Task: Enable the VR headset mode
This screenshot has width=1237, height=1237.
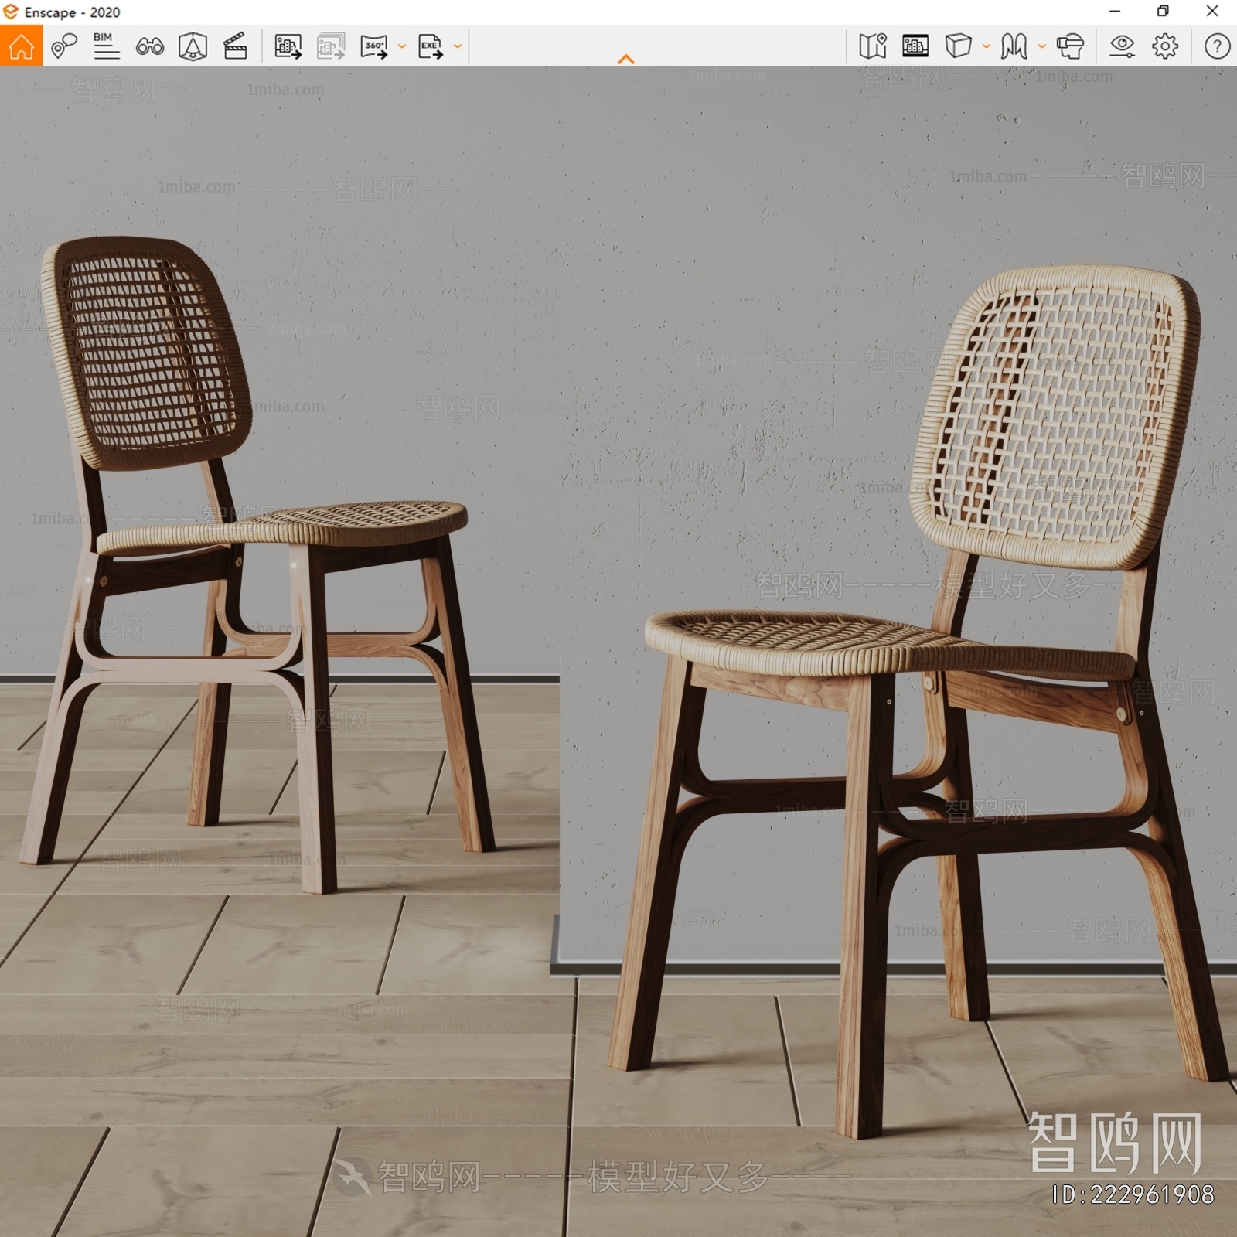Action: pyautogui.click(x=1070, y=46)
